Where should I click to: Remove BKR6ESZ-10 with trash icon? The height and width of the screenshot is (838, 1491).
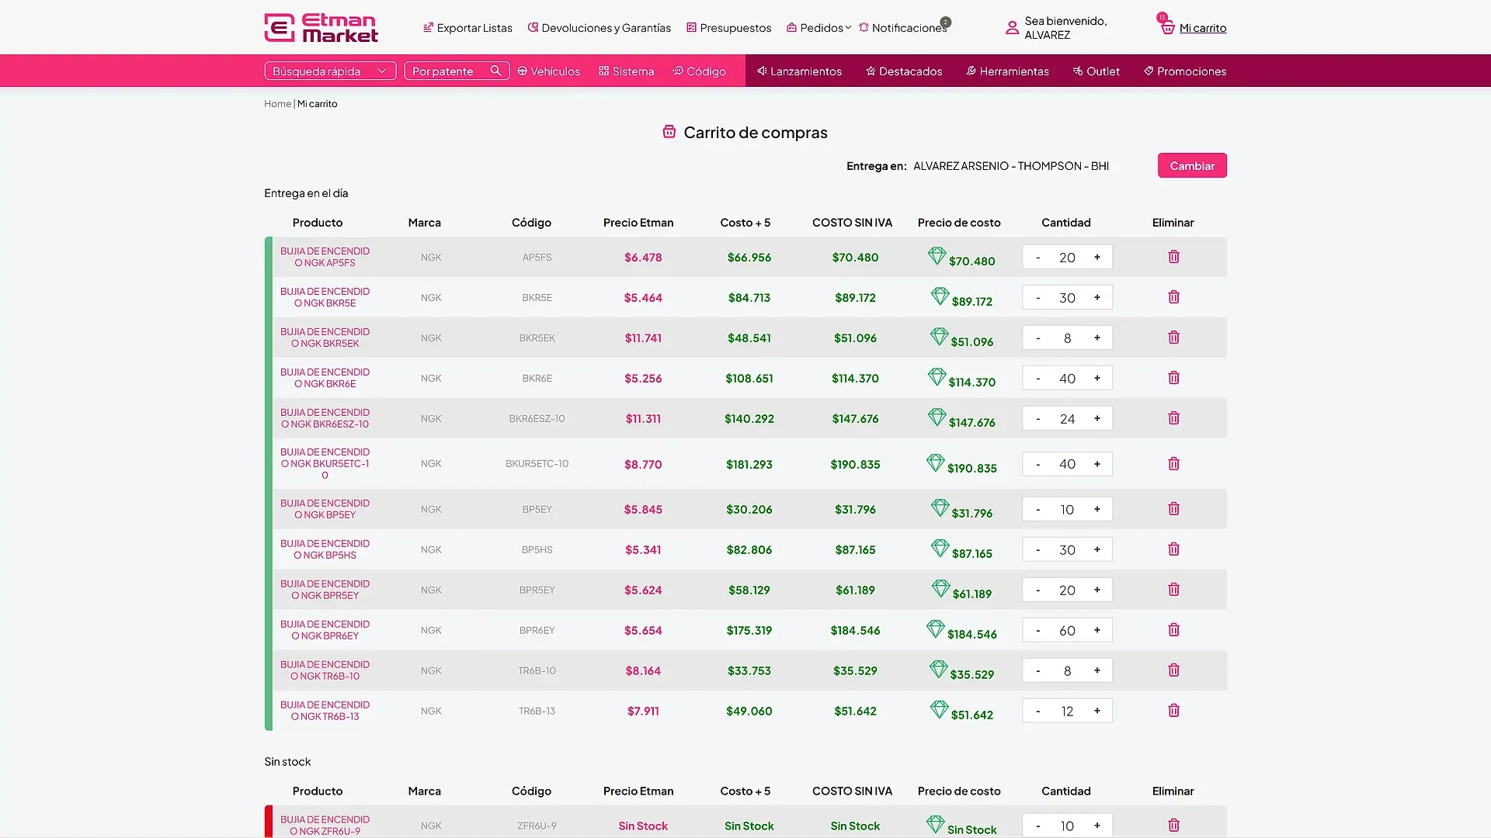[1173, 418]
